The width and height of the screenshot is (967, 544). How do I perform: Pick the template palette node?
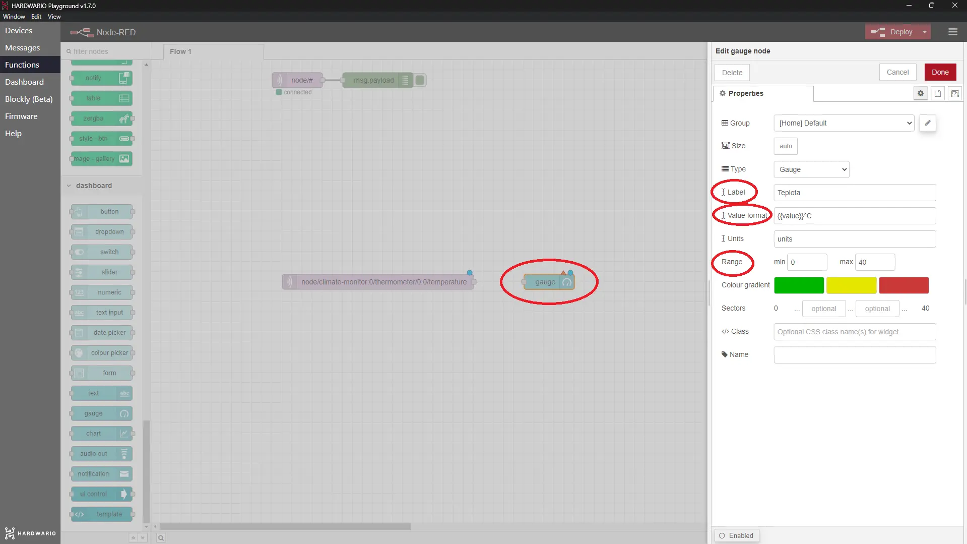pyautogui.click(x=102, y=514)
